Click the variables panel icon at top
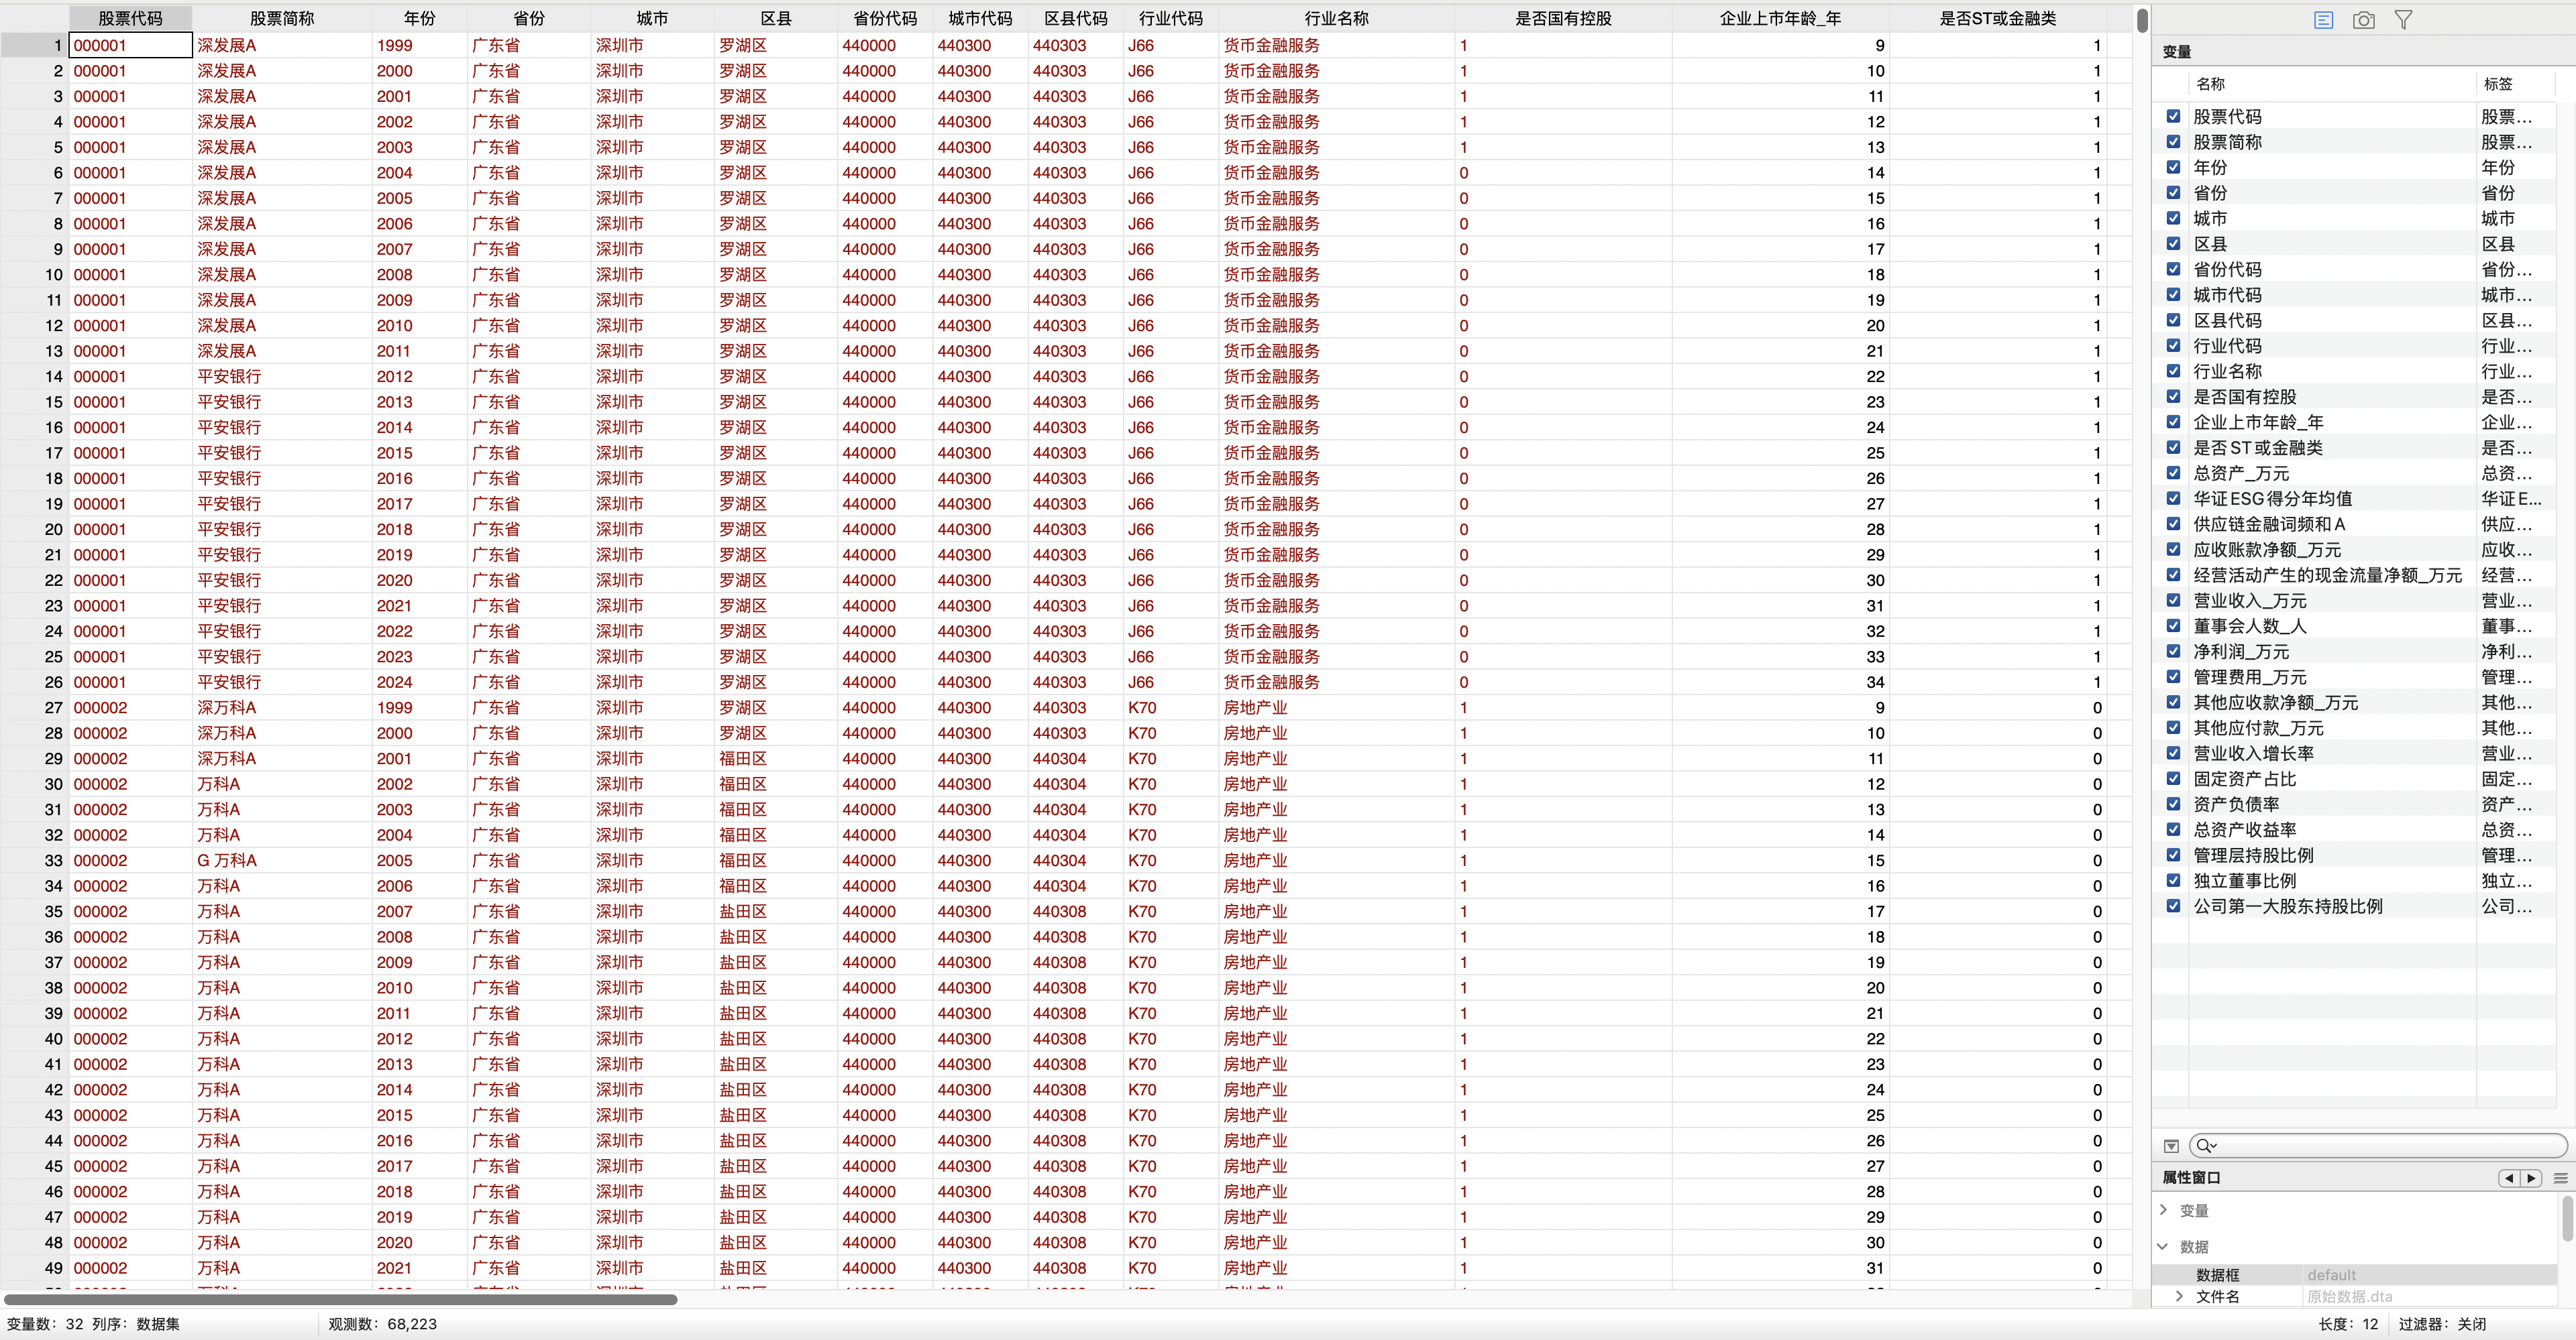Image resolution: width=2576 pixels, height=1340 pixels. [2323, 20]
